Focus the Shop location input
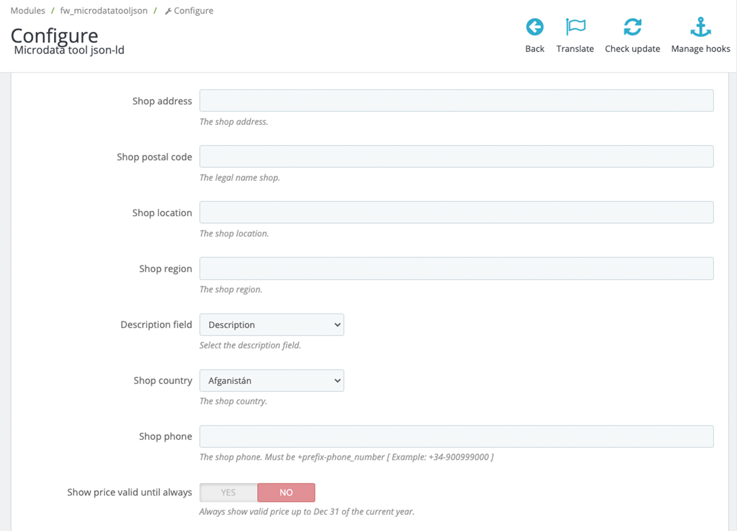This screenshot has width=737, height=531. click(457, 212)
